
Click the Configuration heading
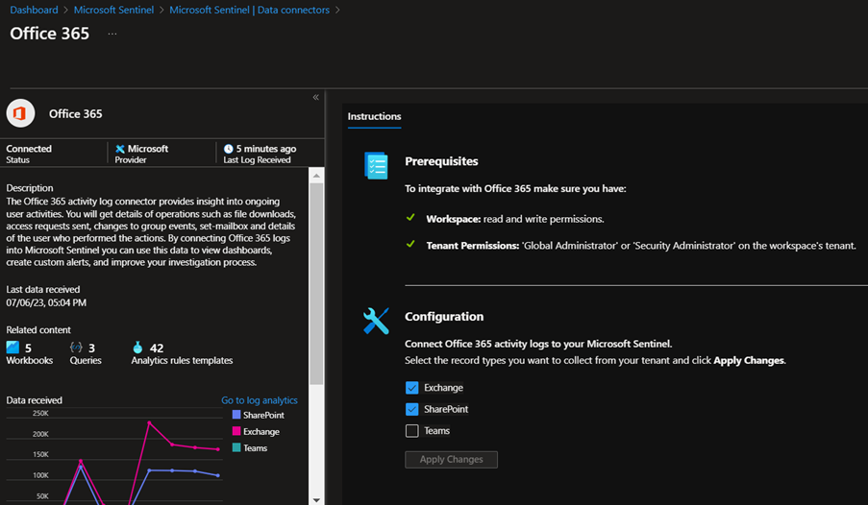click(x=444, y=317)
